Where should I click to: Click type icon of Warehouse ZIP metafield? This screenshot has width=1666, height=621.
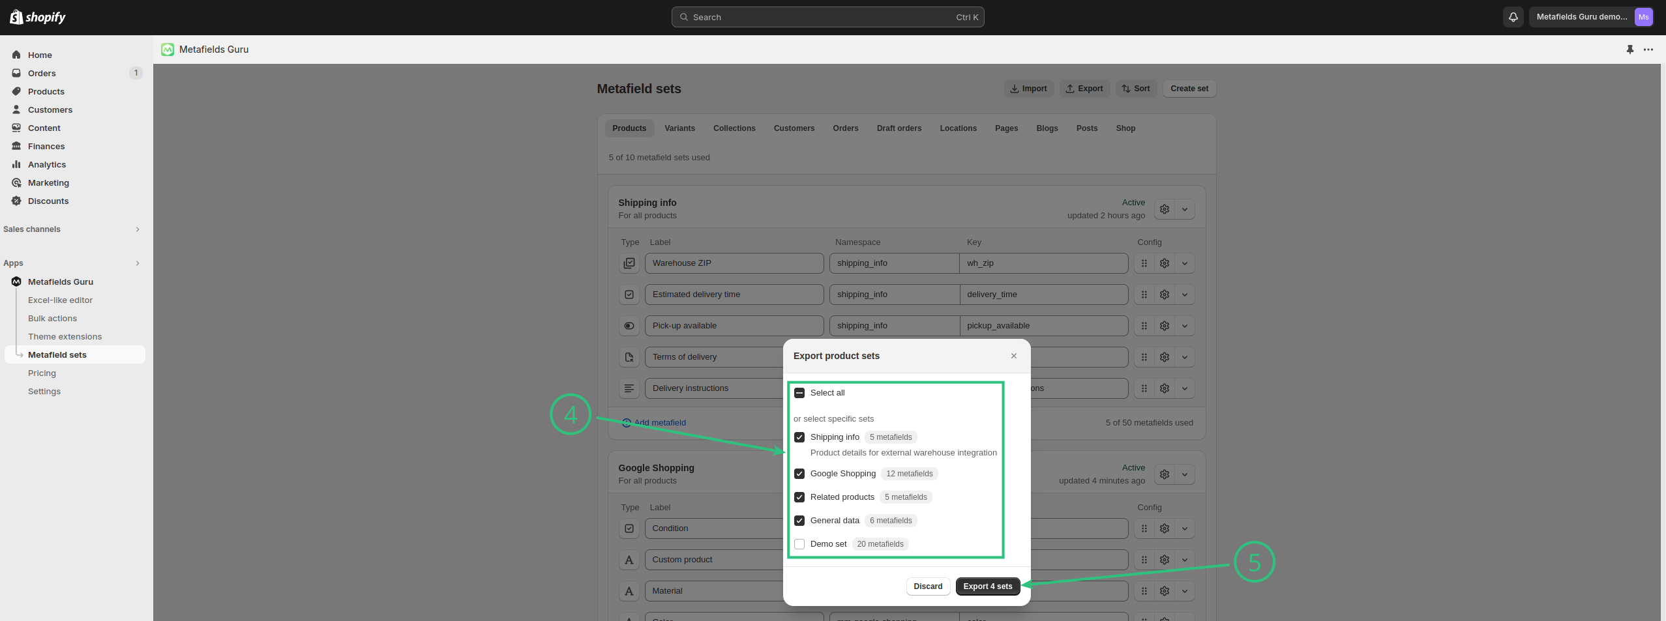point(629,263)
